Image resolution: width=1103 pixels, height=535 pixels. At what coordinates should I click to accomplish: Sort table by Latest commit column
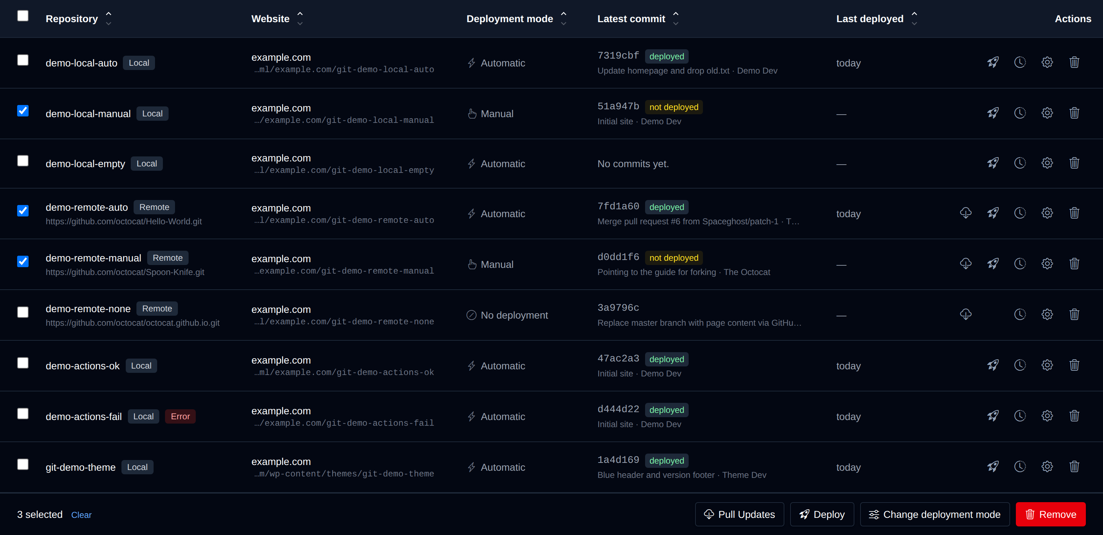coord(638,19)
